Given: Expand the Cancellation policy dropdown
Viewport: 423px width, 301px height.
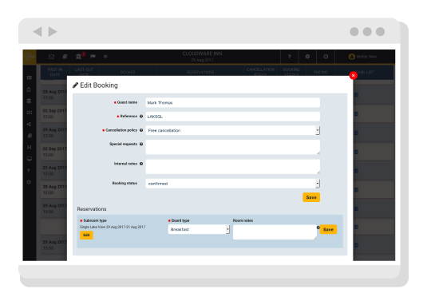Looking at the screenshot, I should (233, 130).
